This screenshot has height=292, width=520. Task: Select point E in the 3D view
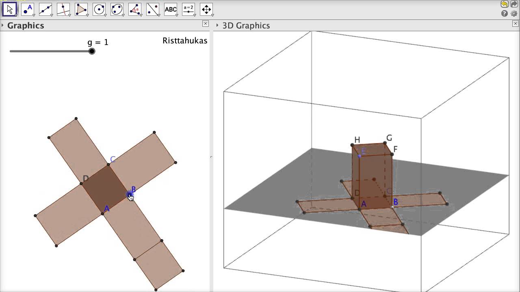click(x=359, y=156)
